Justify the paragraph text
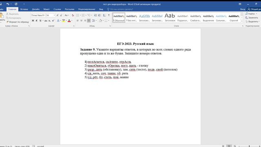The width and height of the screenshot is (261, 147). click(x=89, y=20)
